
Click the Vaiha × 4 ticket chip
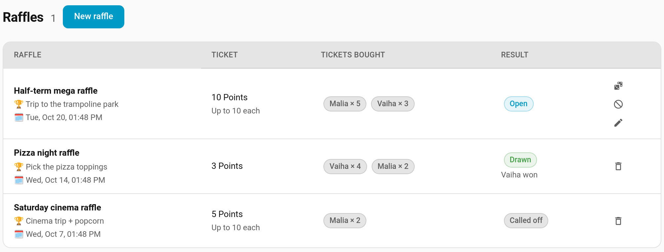point(345,167)
